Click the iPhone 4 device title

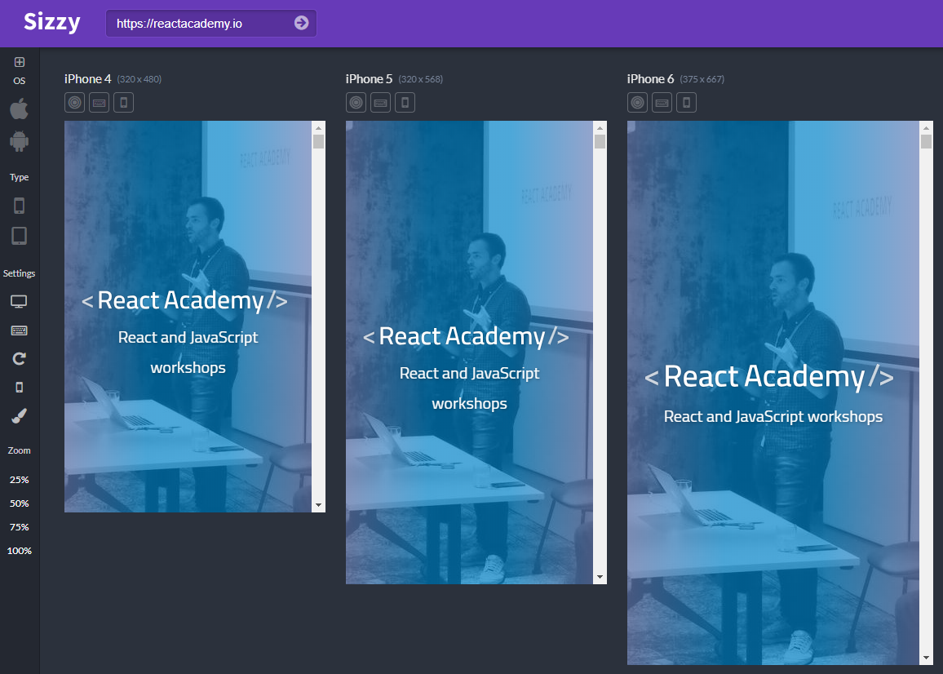pos(88,79)
